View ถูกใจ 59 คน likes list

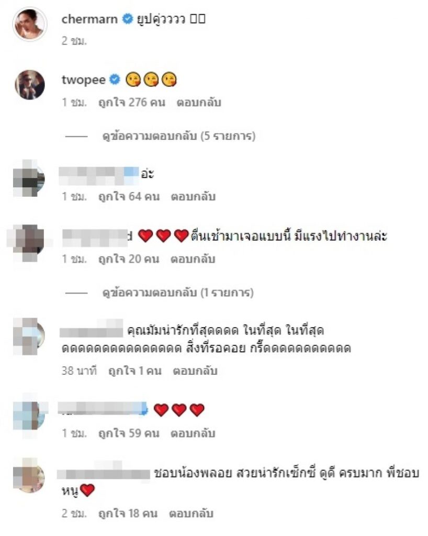[129, 433]
